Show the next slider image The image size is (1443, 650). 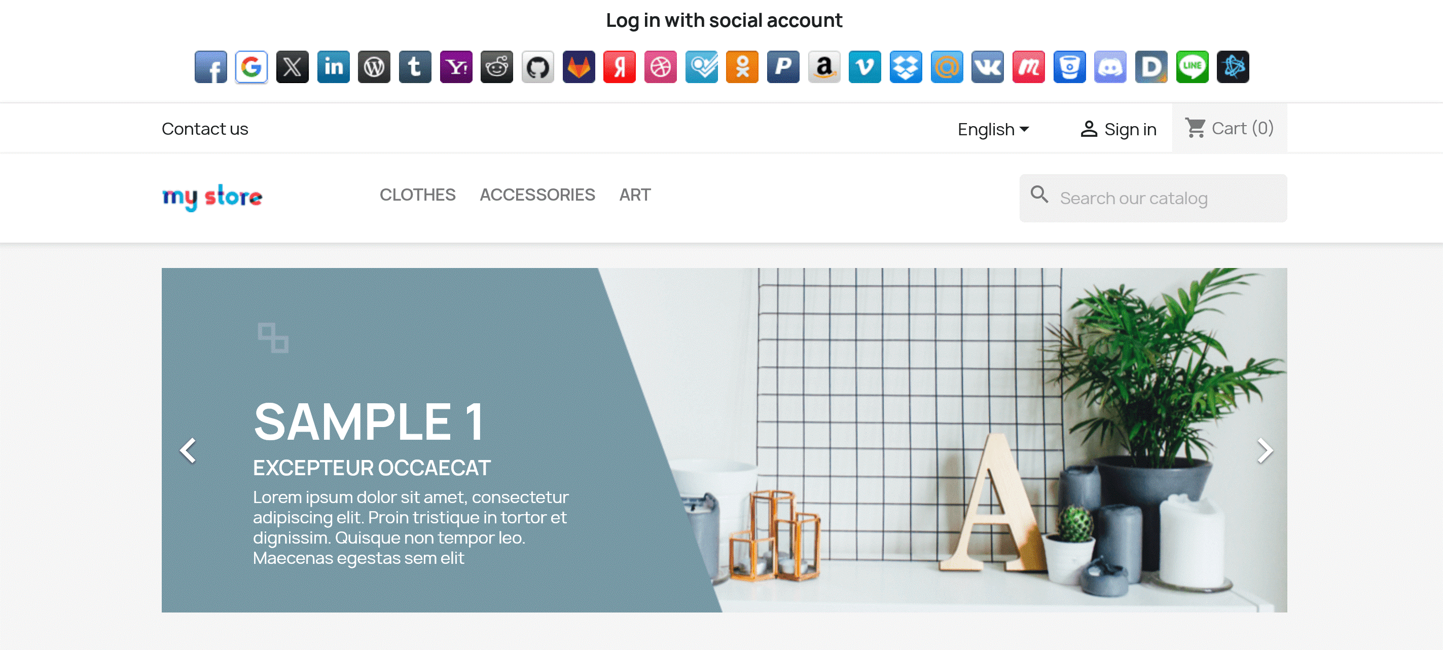(1265, 451)
